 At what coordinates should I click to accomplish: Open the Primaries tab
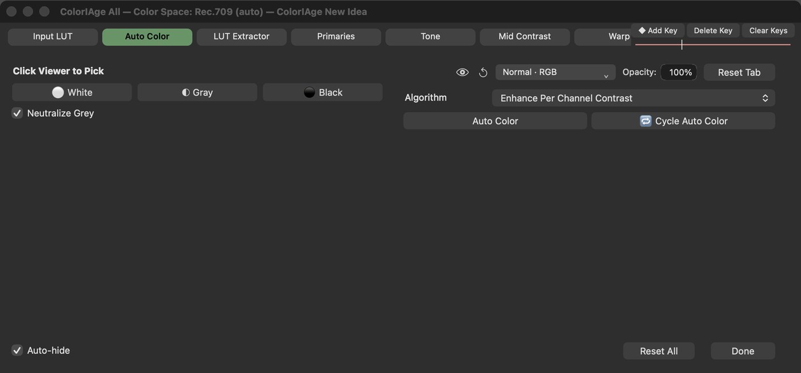coord(336,37)
